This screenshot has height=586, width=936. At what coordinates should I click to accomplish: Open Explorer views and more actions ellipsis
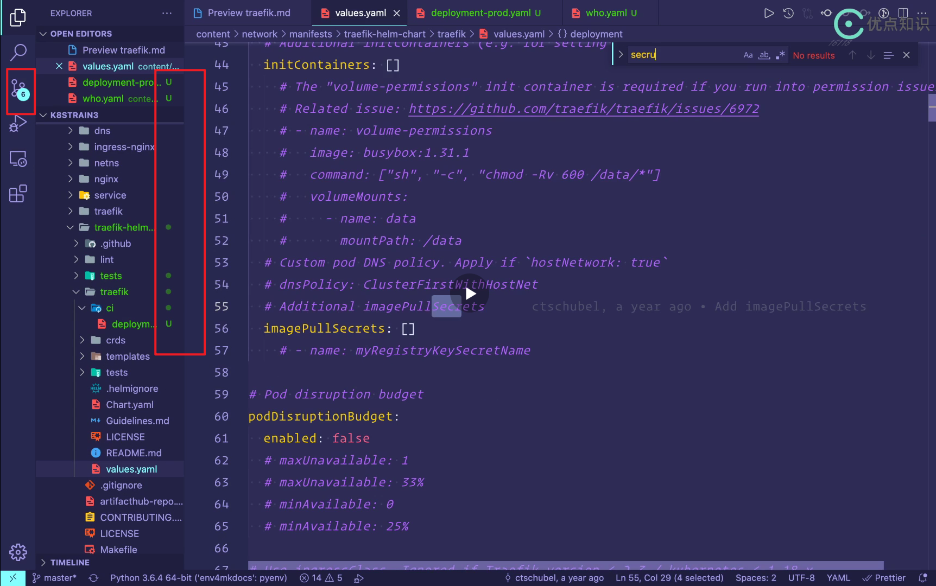point(167,13)
